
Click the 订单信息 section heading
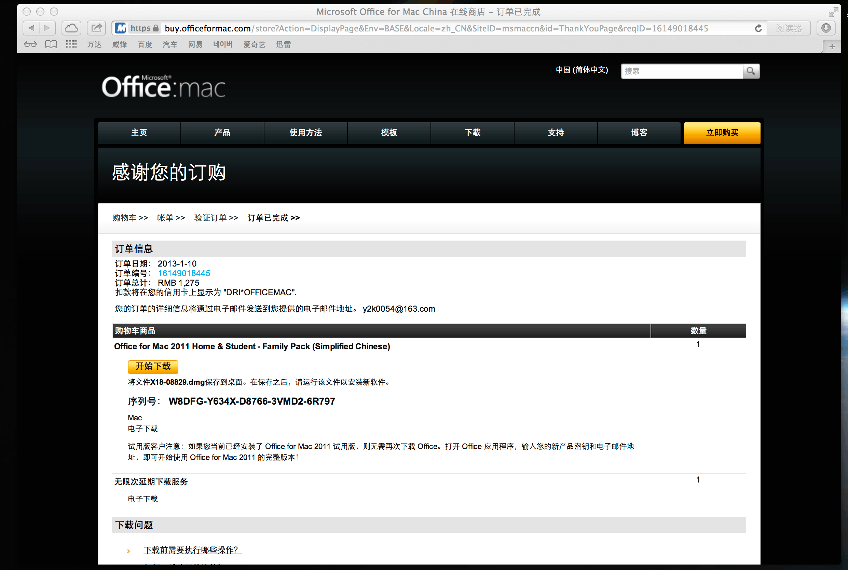click(x=134, y=249)
